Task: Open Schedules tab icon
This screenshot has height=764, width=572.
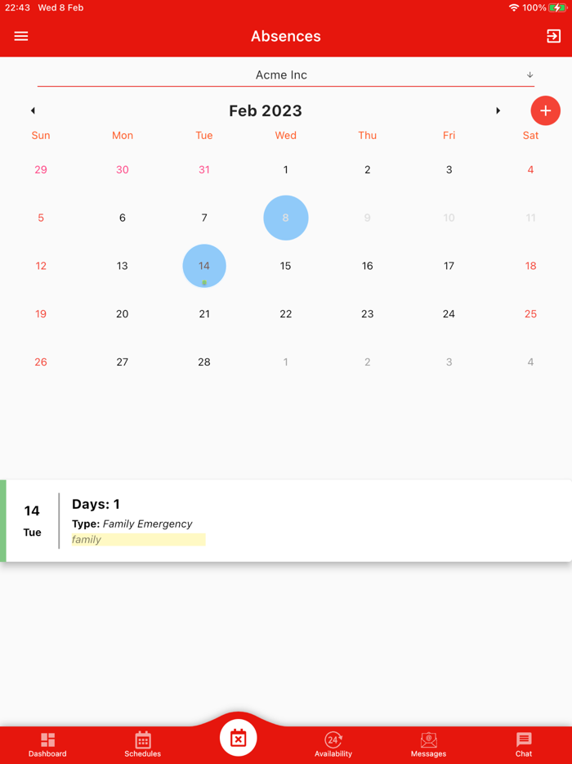Action: tap(143, 740)
